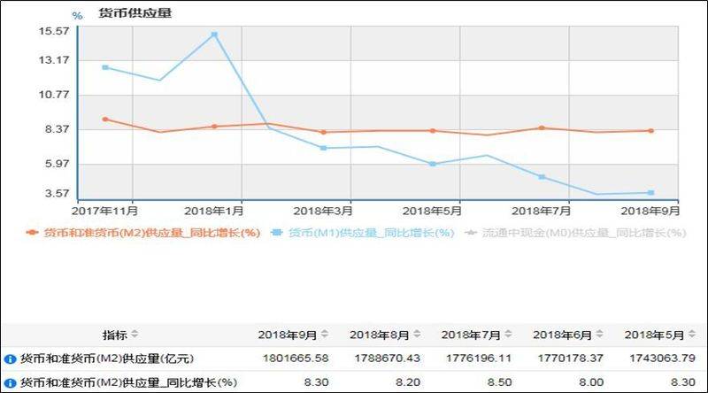708x393 pixels.
Task: Click the row label 货币和准货币(M2)供应量_同比增长(%)
Action: click(x=128, y=382)
